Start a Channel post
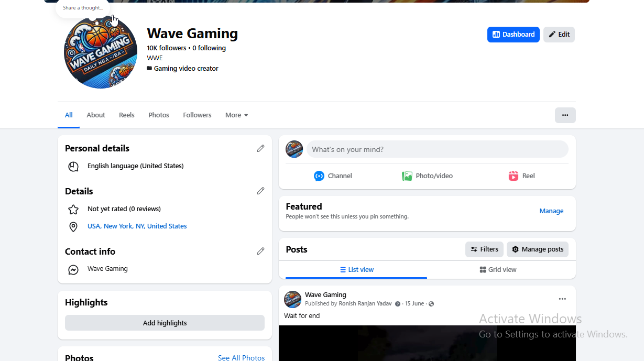This screenshot has width=644, height=361. point(333,176)
